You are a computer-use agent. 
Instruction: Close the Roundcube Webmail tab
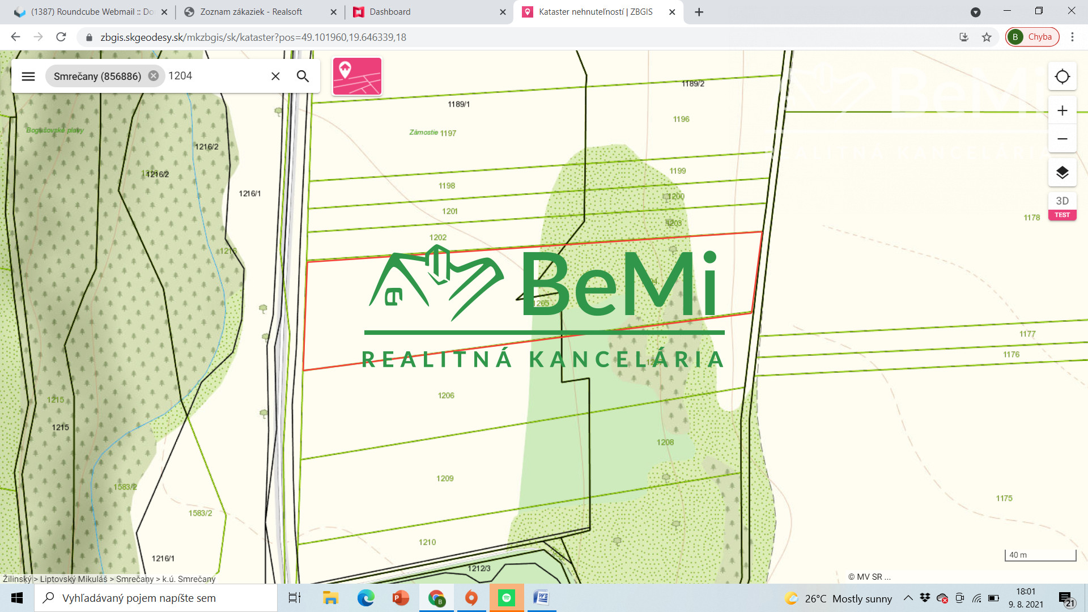tap(164, 12)
